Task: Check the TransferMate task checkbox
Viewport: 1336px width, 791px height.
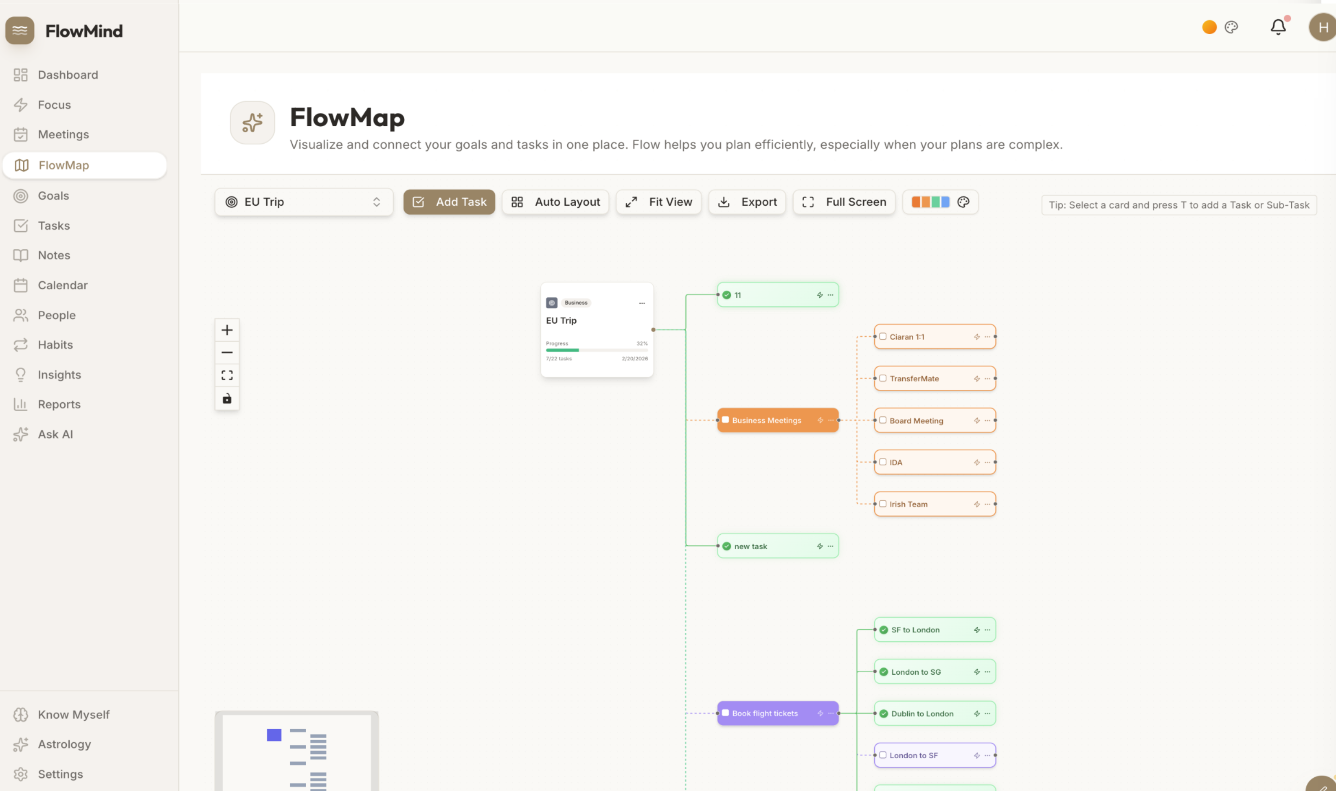Action: [883, 378]
